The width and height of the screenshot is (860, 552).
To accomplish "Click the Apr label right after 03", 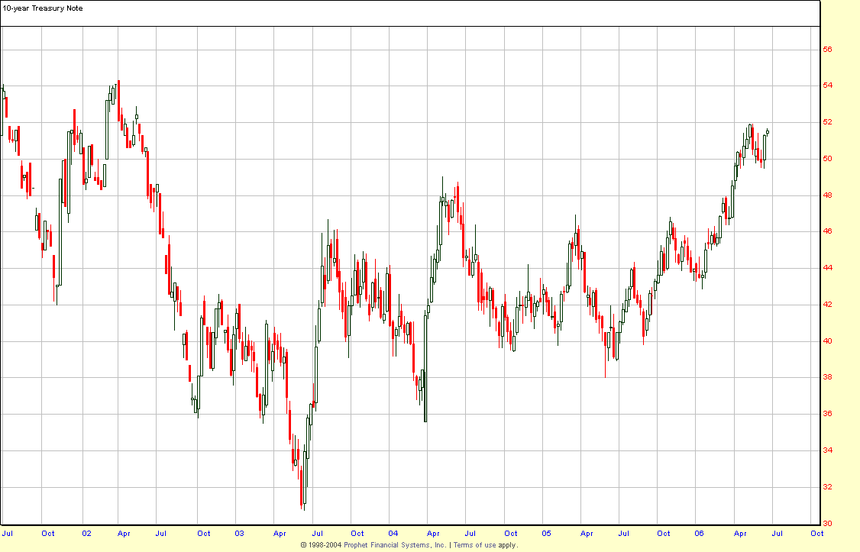I will pos(280,534).
